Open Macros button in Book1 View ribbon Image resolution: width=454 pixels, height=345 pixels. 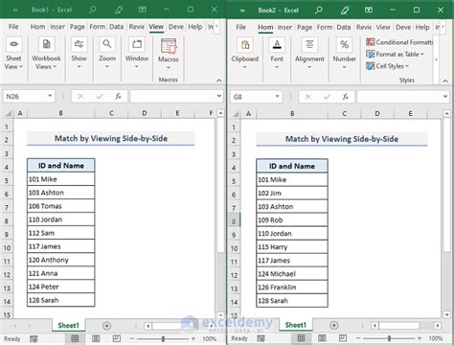pos(169,54)
